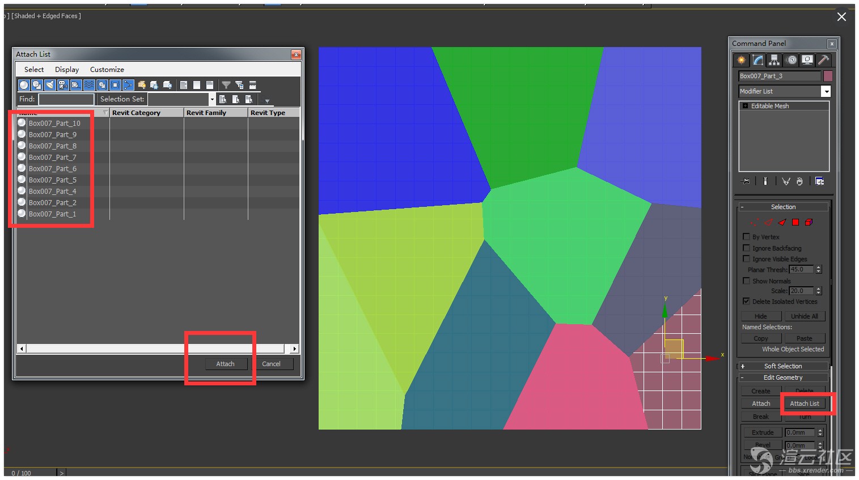Select Box007_Part_5 in the list
The height and width of the screenshot is (480, 859).
coord(53,180)
